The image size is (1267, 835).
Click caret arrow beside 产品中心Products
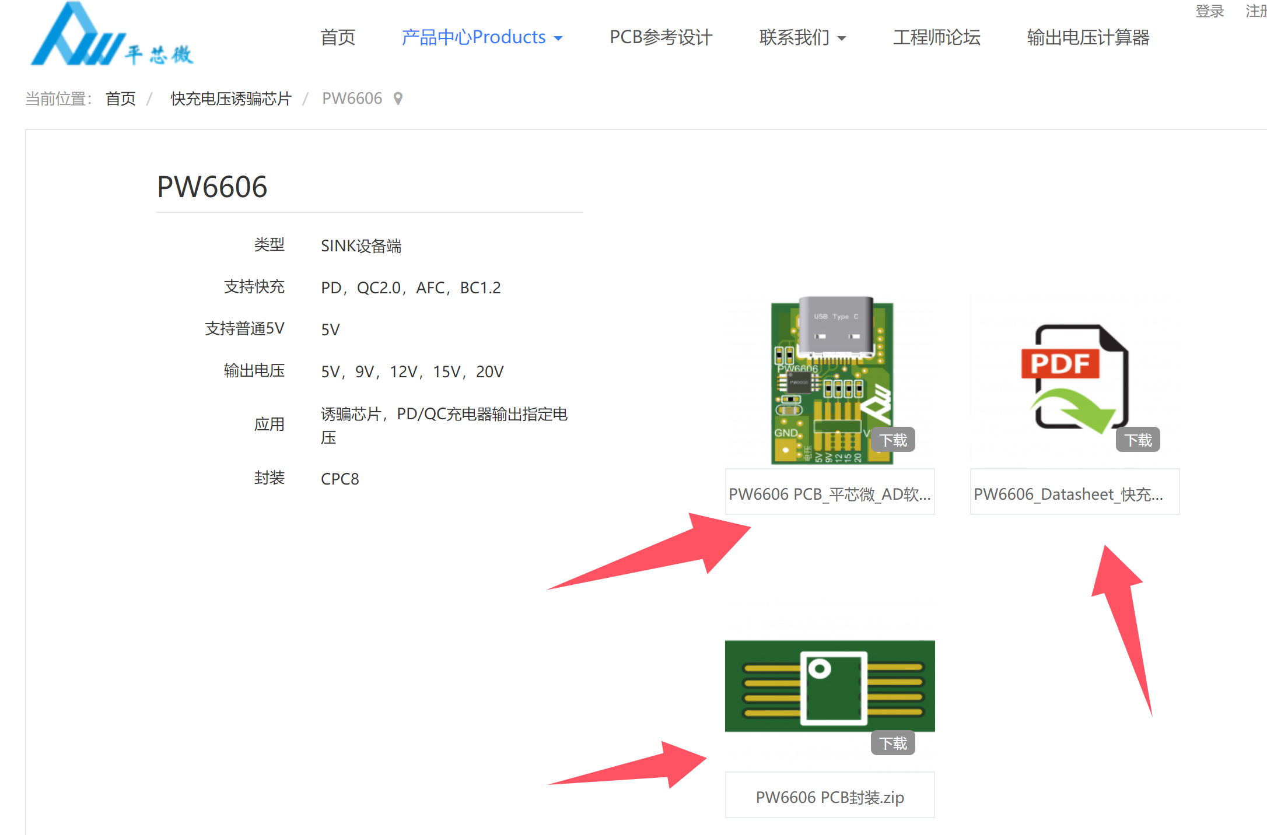click(558, 38)
